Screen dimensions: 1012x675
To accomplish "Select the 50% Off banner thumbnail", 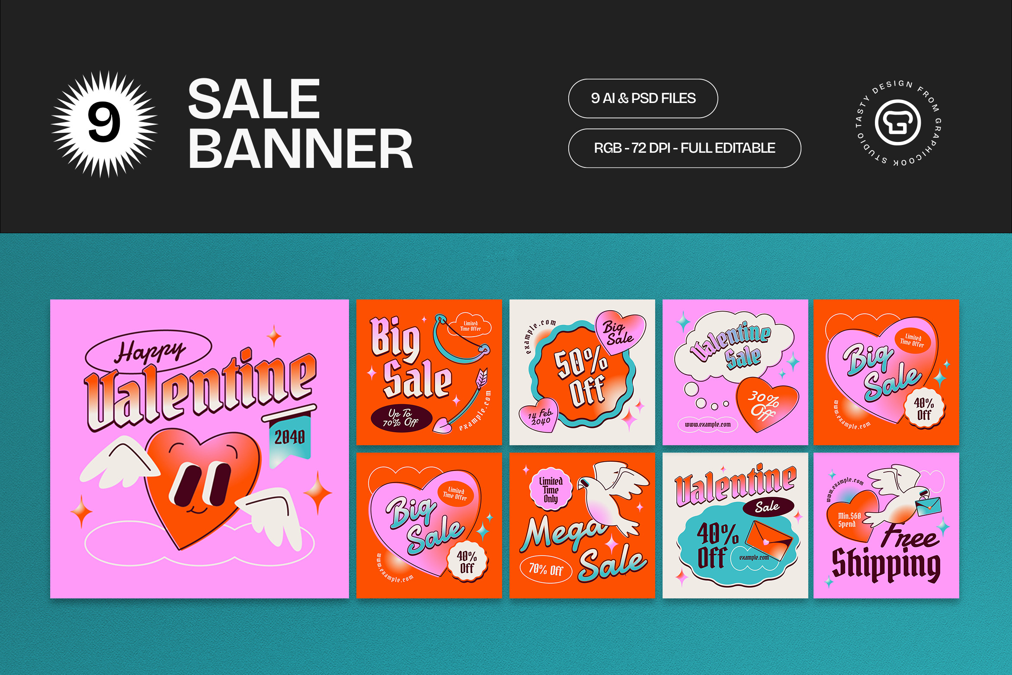I will tap(582, 372).
